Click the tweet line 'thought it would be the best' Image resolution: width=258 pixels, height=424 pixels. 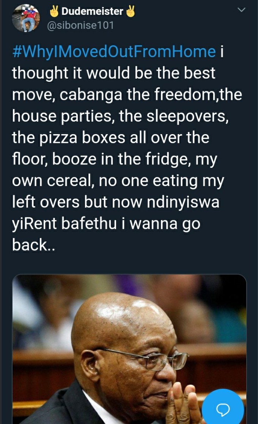[x=114, y=73]
